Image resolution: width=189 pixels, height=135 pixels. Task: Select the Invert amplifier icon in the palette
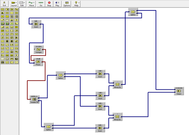click(17, 37)
